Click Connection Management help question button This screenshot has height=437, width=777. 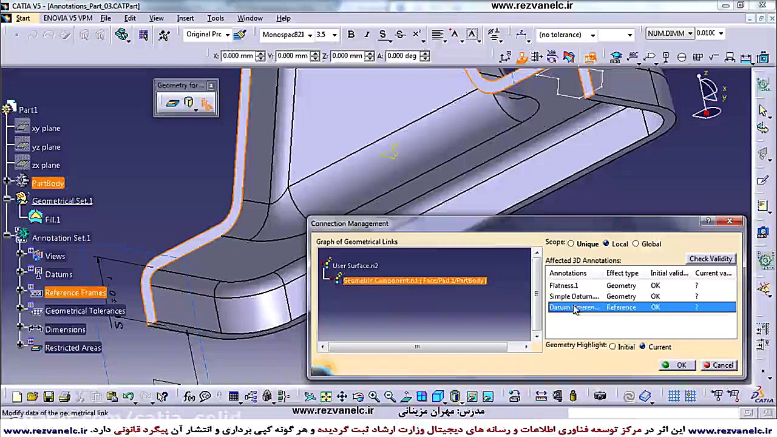708,222
